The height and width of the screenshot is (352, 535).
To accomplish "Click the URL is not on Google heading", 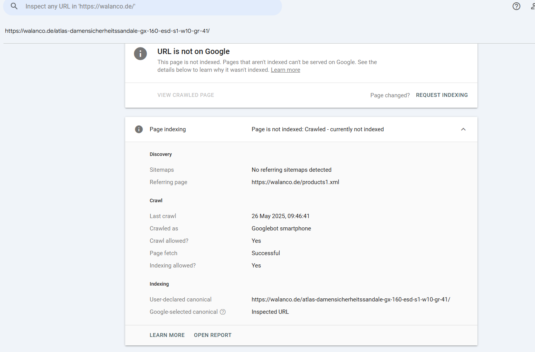I will click(194, 51).
